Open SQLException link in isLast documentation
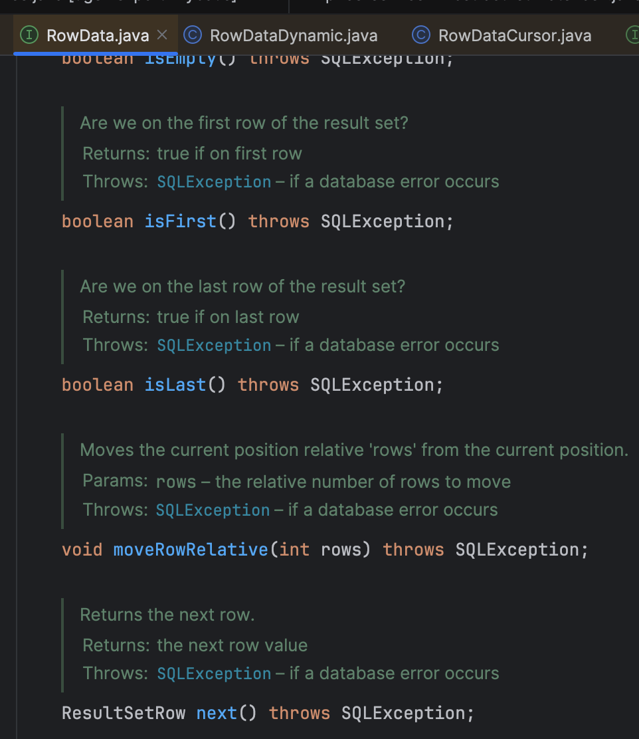The image size is (639, 739). (x=214, y=346)
